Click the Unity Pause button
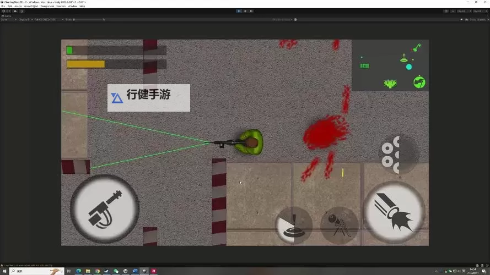490x275 pixels. pos(245,11)
